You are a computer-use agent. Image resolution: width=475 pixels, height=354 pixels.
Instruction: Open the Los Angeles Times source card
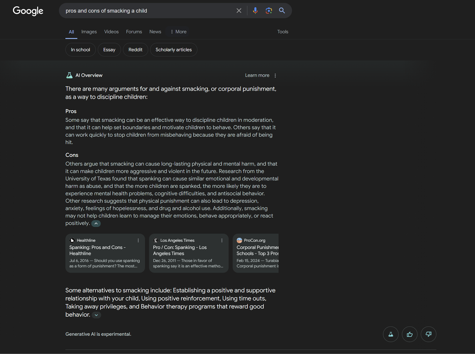pos(185,253)
